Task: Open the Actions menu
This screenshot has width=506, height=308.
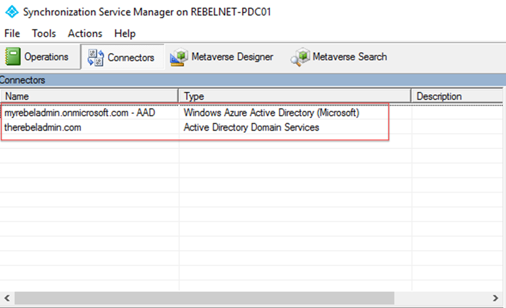Action: click(x=85, y=34)
